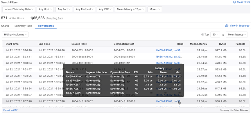Open the Inband Telemetry Data dropdown
This screenshot has height=114, width=251.
click(19, 9)
